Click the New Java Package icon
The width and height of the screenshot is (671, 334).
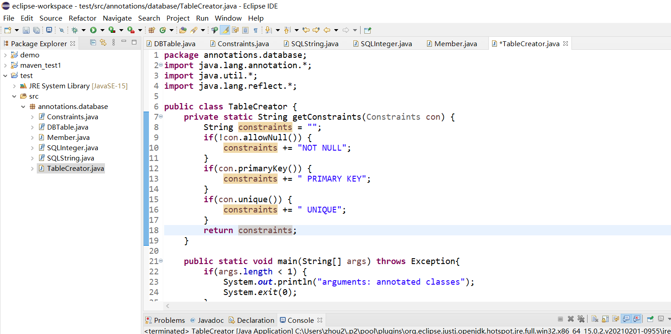tap(152, 30)
